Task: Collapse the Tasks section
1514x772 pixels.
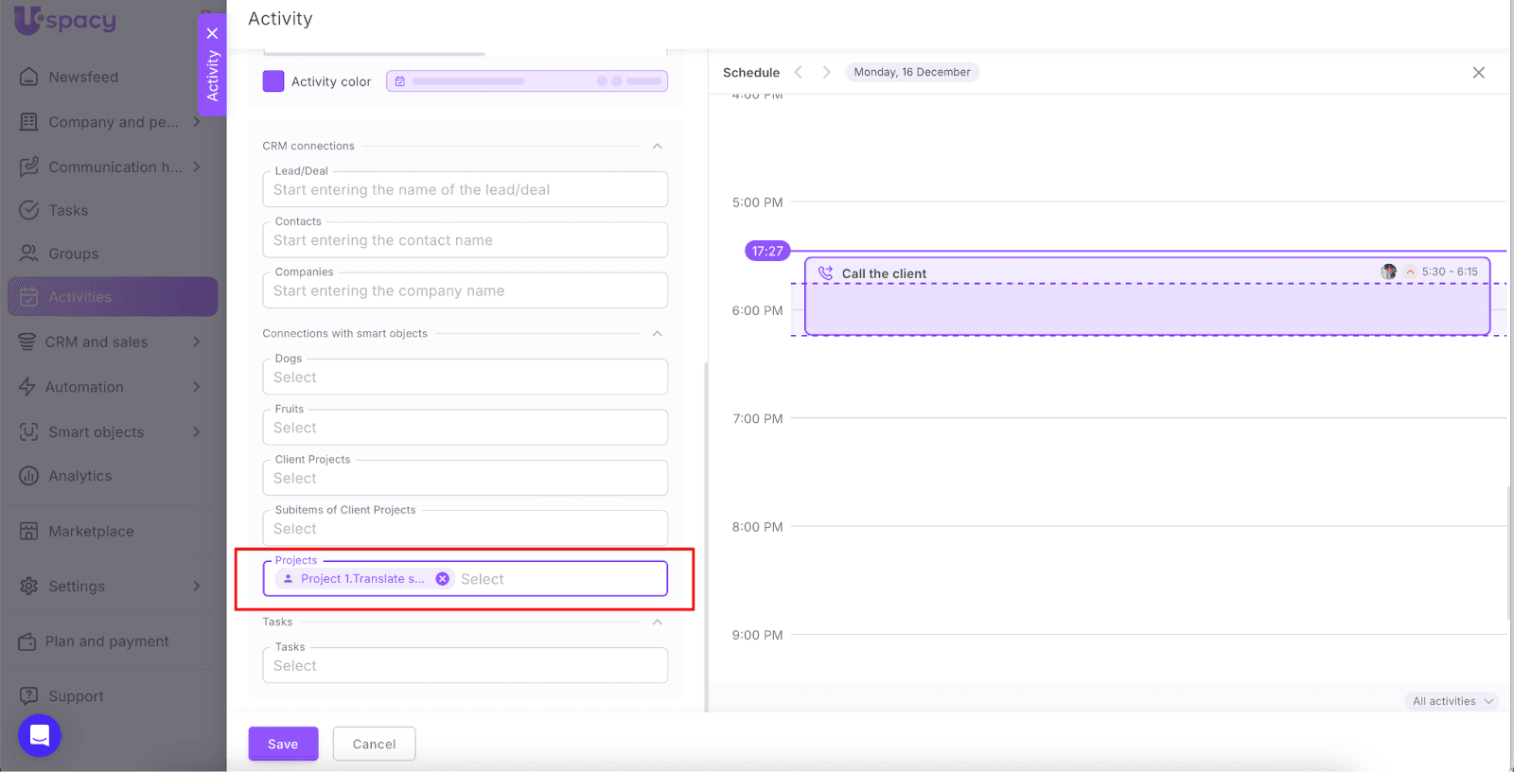Action: (x=657, y=622)
